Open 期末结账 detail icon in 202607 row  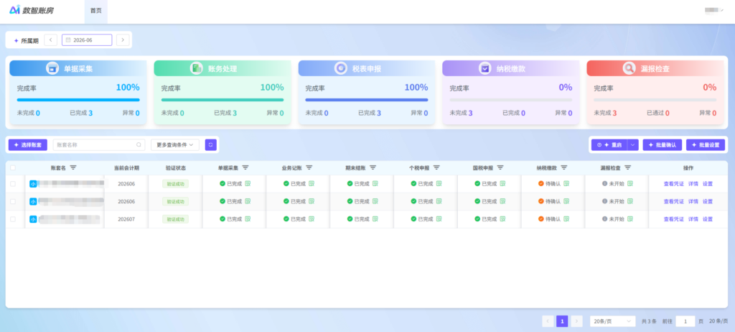coord(375,219)
